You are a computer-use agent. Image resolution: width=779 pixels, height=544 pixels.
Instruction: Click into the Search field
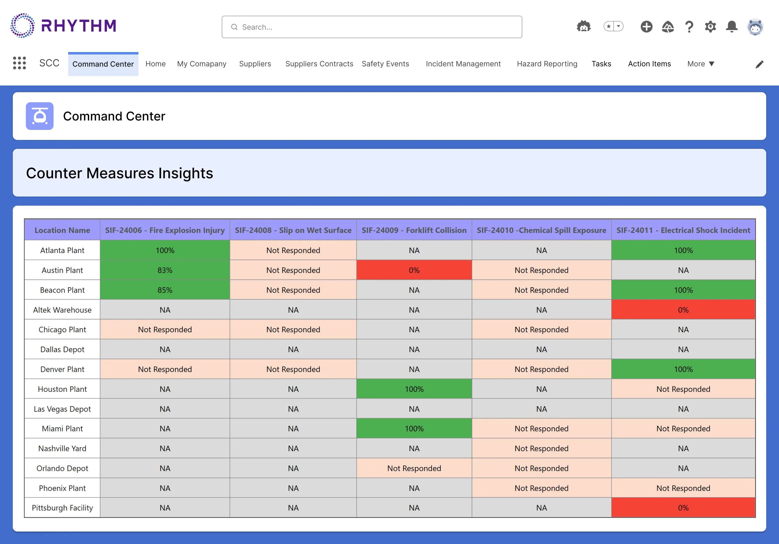372,27
